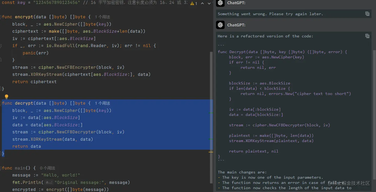Click 'stream.XORKeyStream(data, data)' in editor
This screenshot has height=192, width=376.
(53, 139)
